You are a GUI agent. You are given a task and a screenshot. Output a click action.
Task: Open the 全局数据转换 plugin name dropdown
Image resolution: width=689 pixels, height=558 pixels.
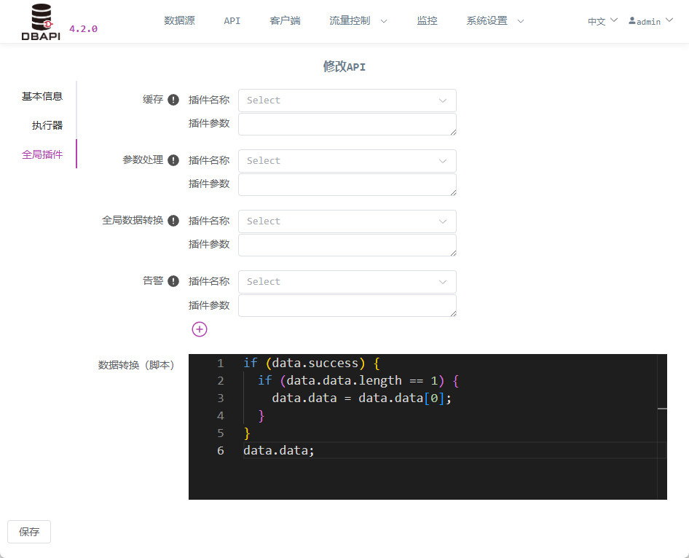point(347,221)
